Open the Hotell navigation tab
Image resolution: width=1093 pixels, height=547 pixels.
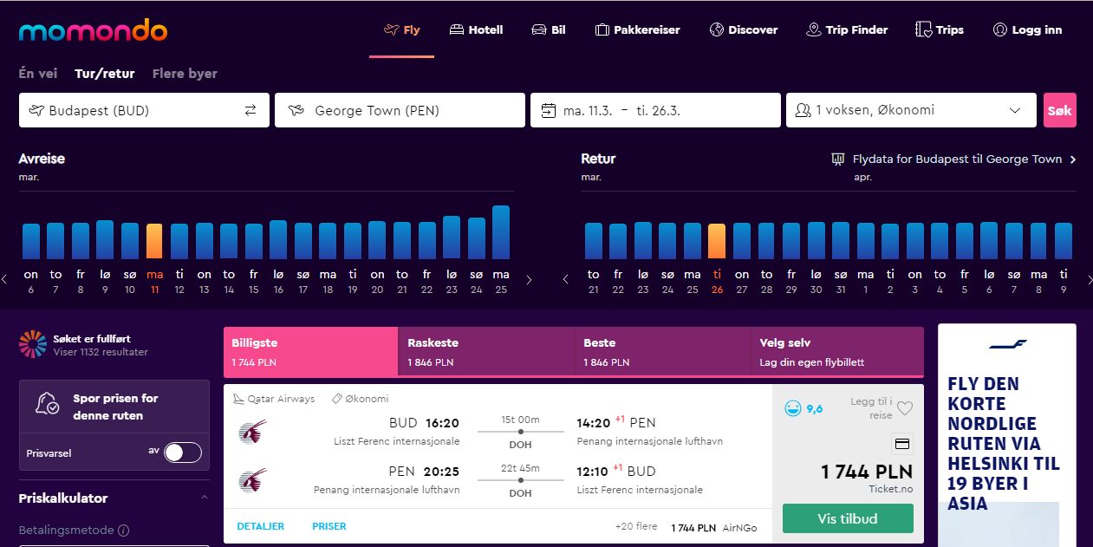coord(476,29)
